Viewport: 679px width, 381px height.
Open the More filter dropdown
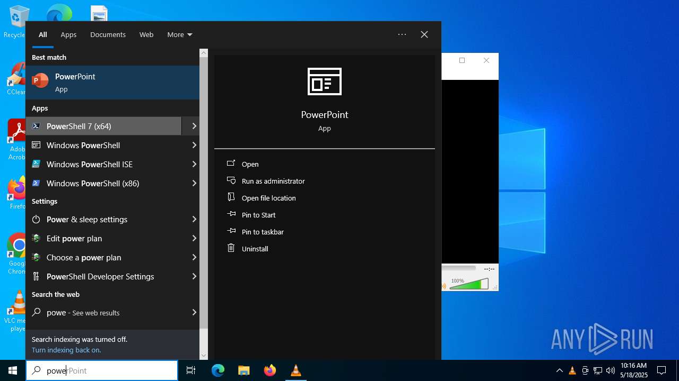(x=180, y=34)
